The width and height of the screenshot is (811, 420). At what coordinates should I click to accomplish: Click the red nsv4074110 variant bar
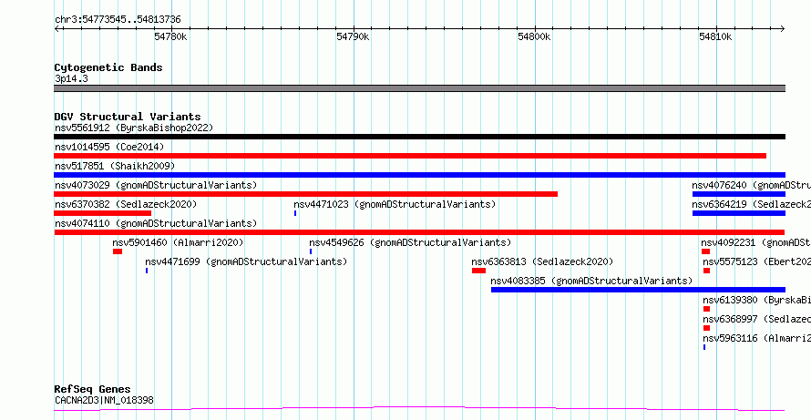(x=419, y=232)
